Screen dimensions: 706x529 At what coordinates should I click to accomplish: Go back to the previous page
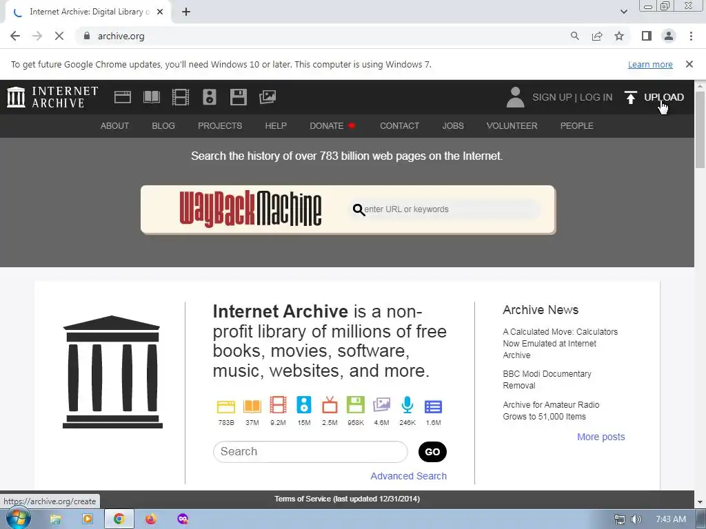[x=15, y=36]
